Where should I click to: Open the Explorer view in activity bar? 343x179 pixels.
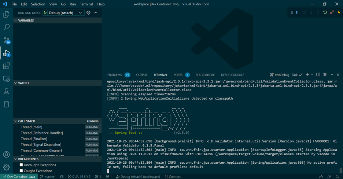point(6,14)
